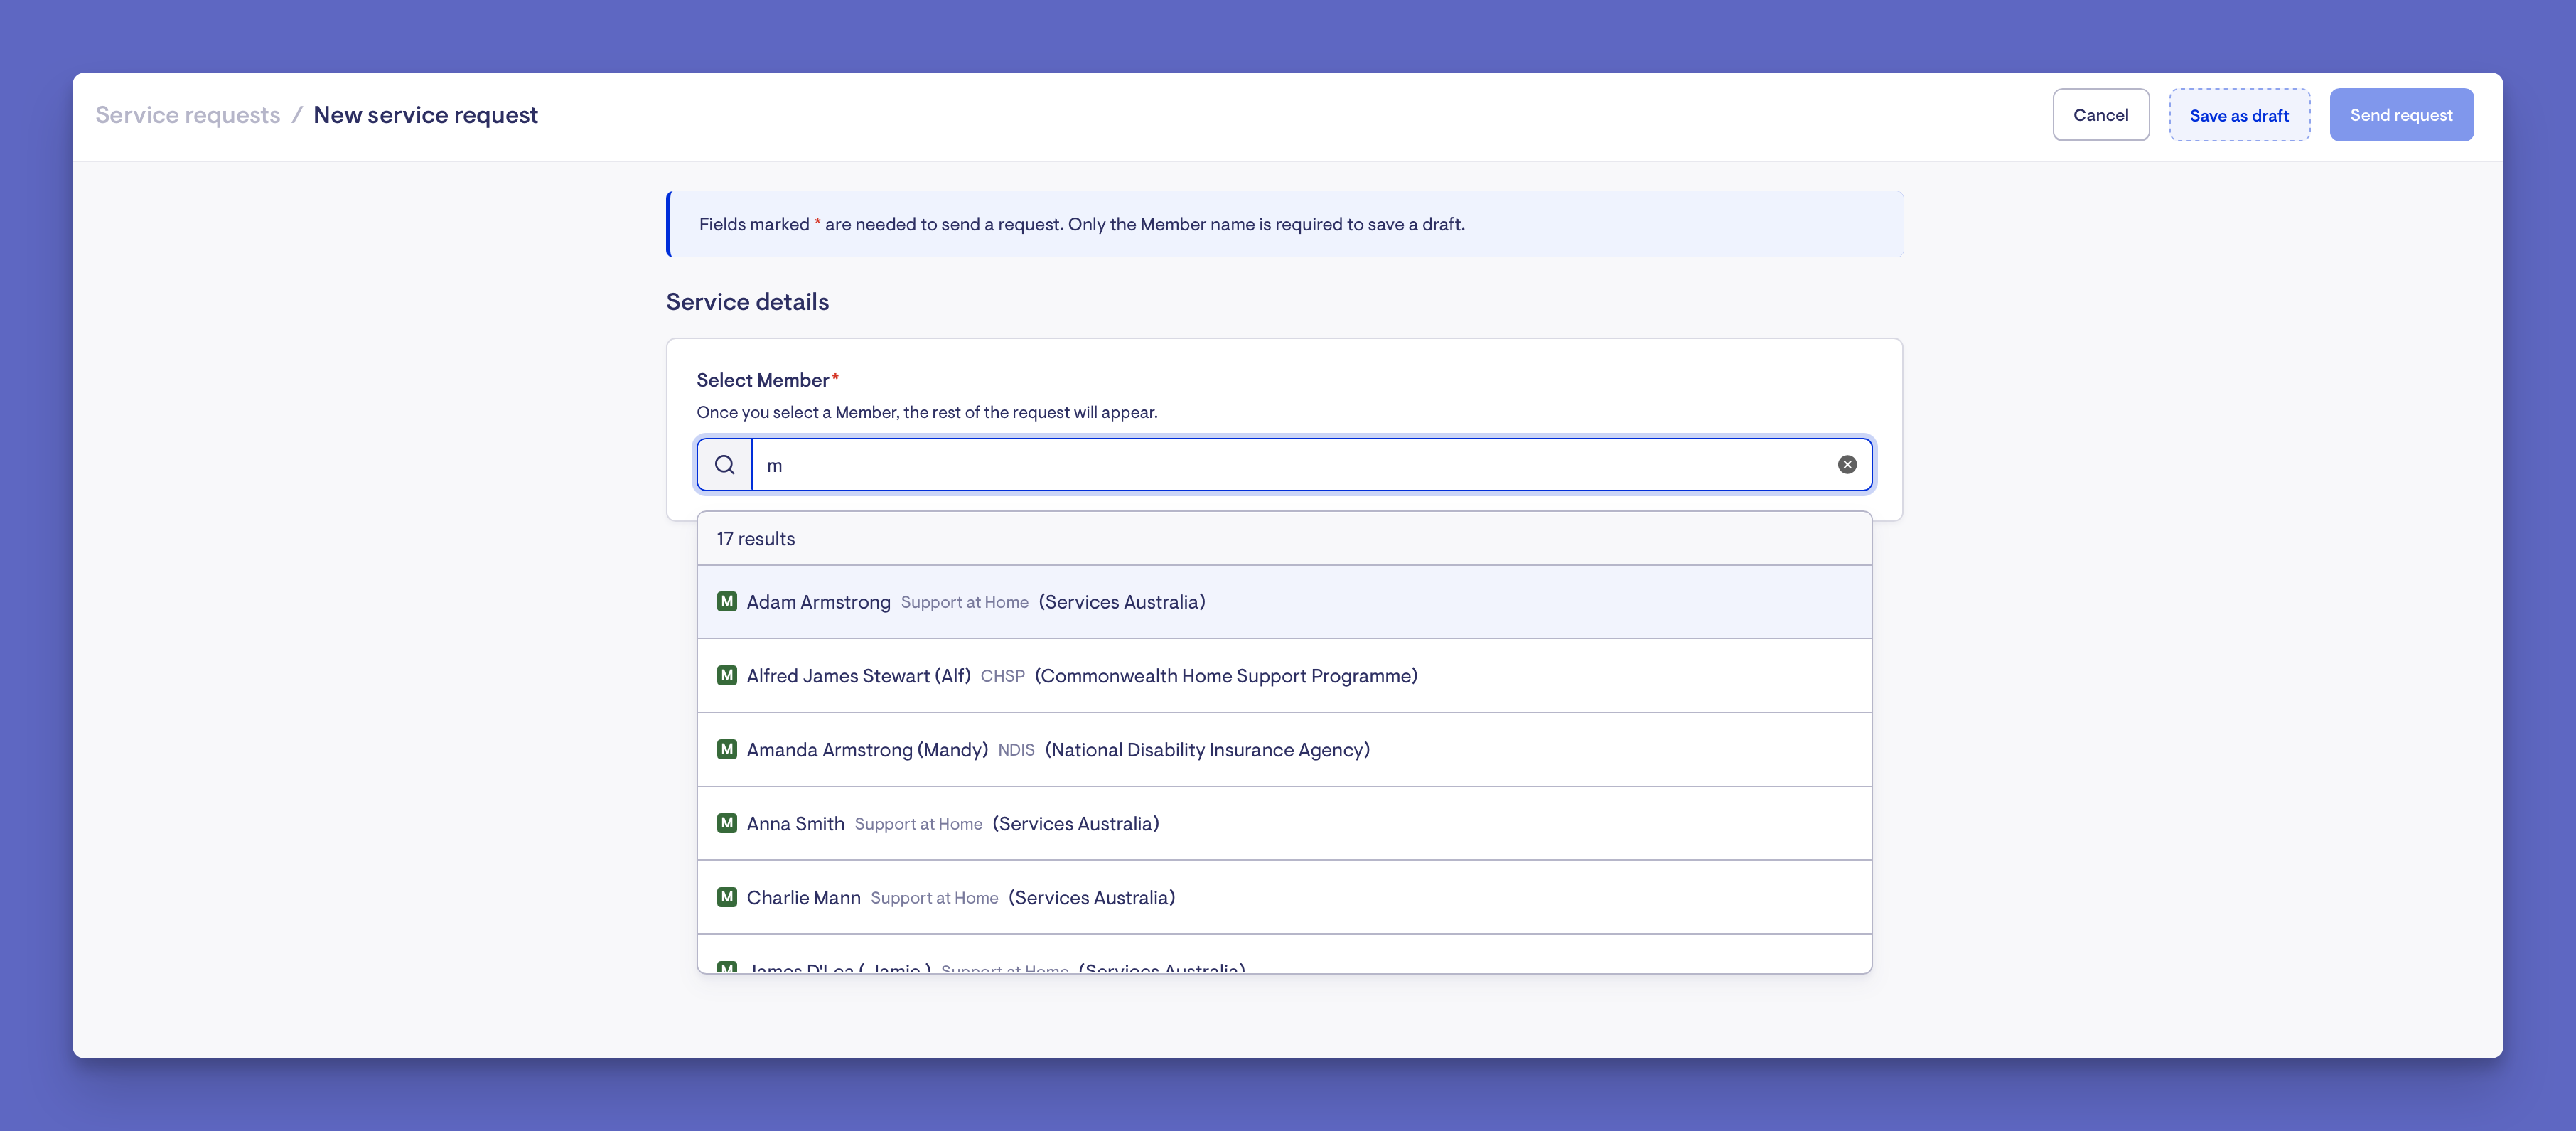Click the M badge beside Anna Smith
Screen dimensions: 2576x1131
tap(727, 823)
